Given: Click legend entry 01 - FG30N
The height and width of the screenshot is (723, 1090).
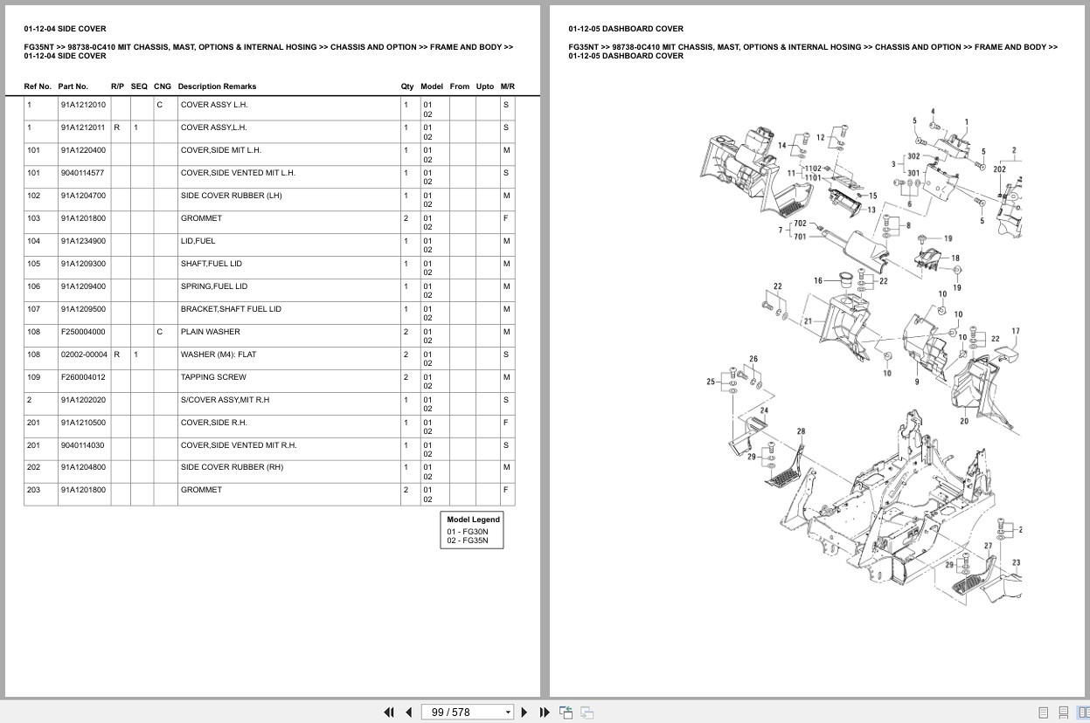Looking at the screenshot, I should (468, 532).
